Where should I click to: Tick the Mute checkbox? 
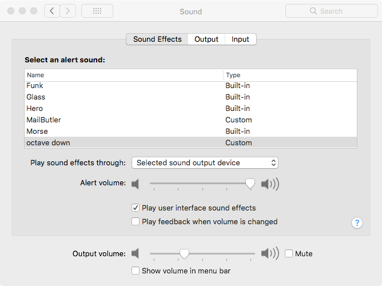289,253
